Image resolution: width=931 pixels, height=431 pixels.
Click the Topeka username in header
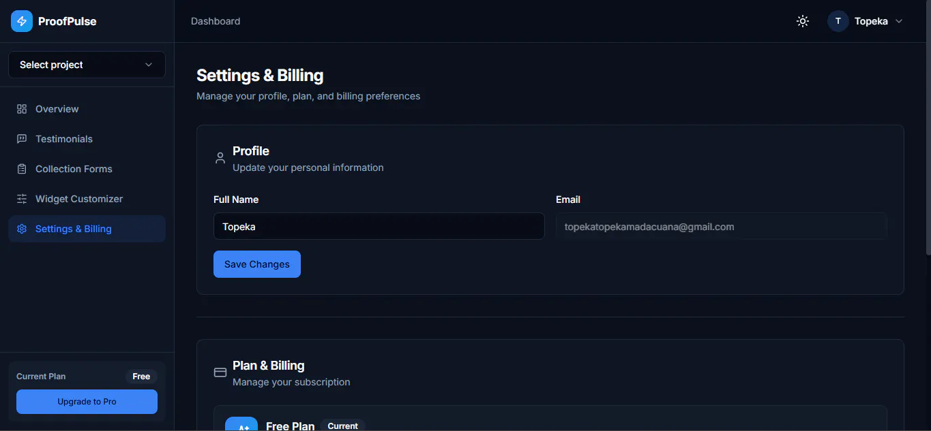(x=871, y=21)
